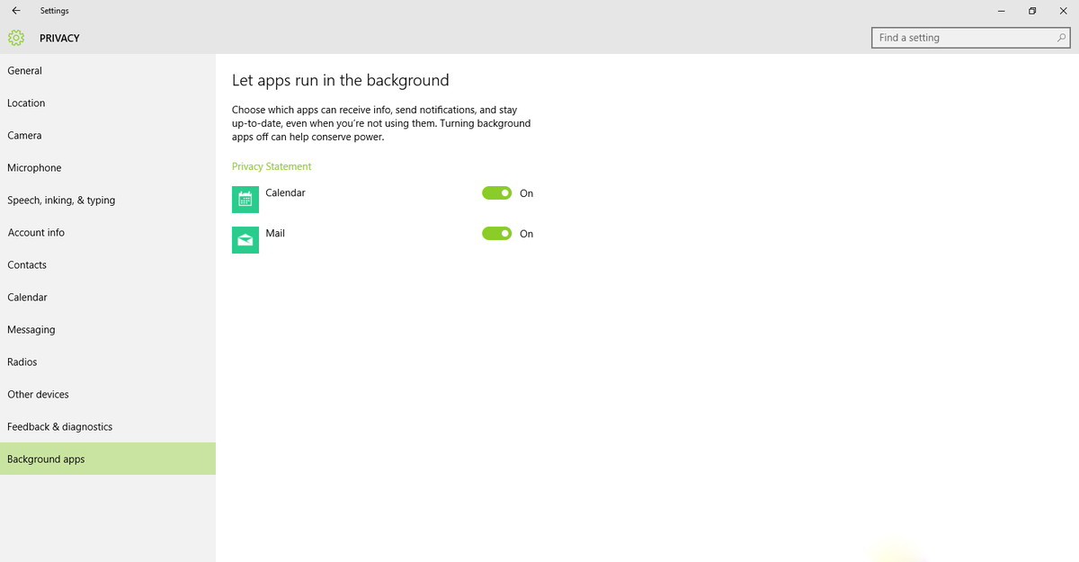The image size is (1079, 562).
Task: Click the search magnifier icon
Action: 1062,38
